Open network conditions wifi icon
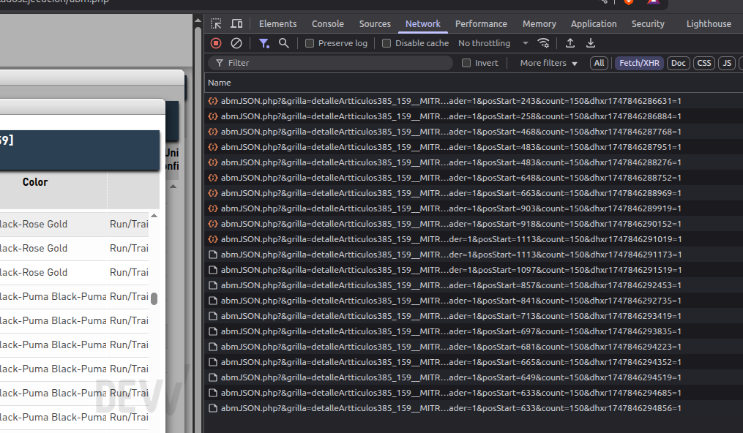This screenshot has height=433, width=743. tap(543, 43)
